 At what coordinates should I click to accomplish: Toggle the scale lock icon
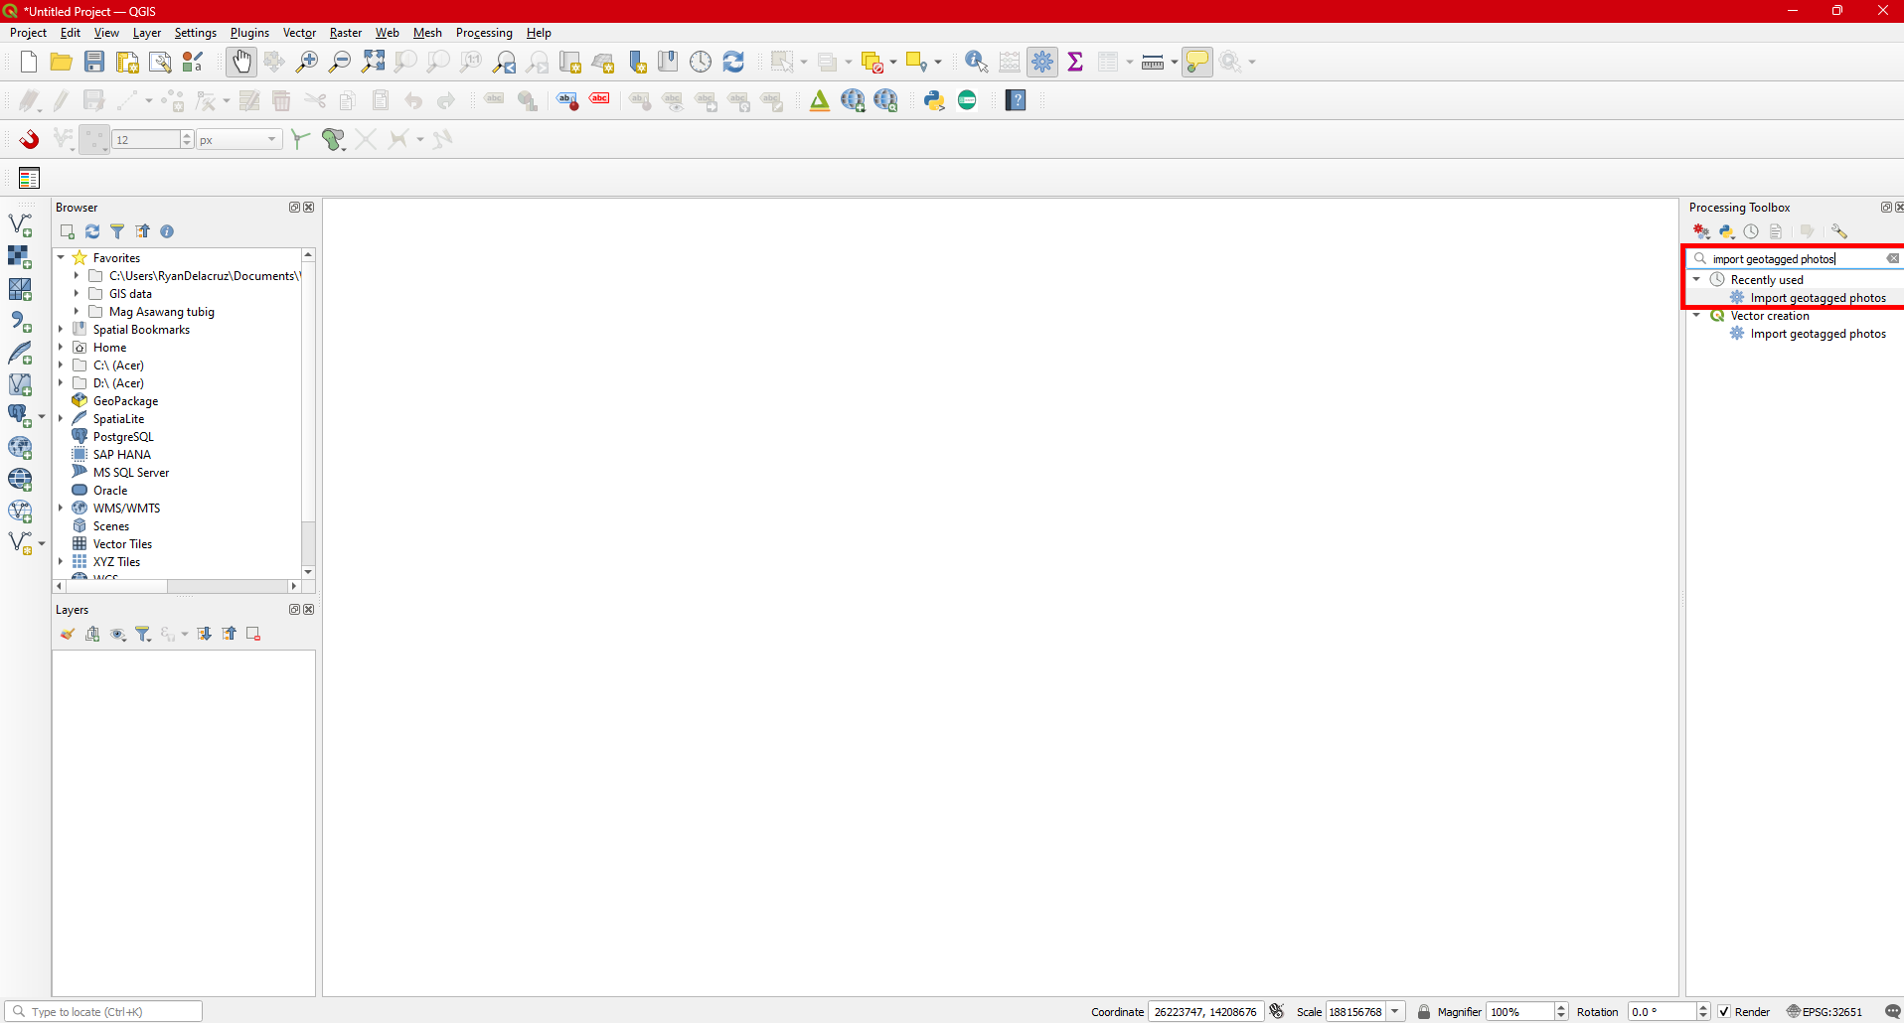point(1423,1012)
